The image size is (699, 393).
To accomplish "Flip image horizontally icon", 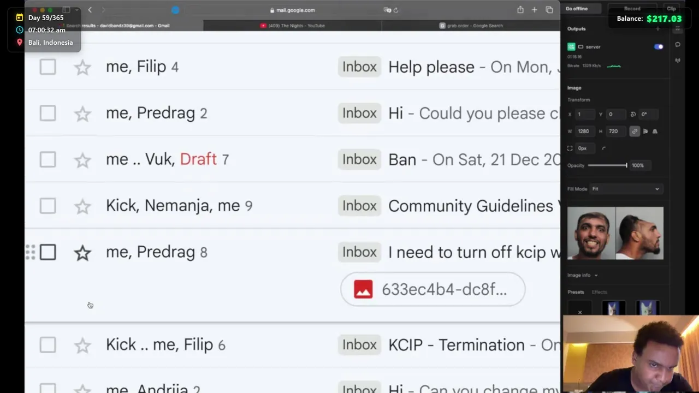I will 645,132.
